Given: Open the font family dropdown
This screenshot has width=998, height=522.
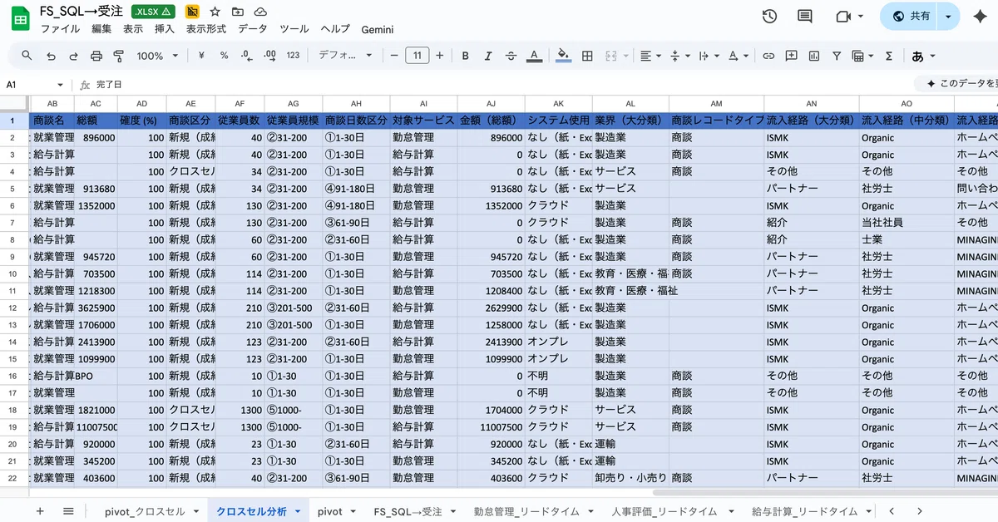Looking at the screenshot, I should (x=345, y=56).
